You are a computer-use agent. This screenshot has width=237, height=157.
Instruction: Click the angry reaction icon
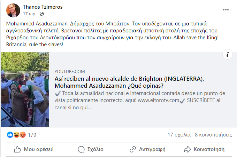coord(23,135)
